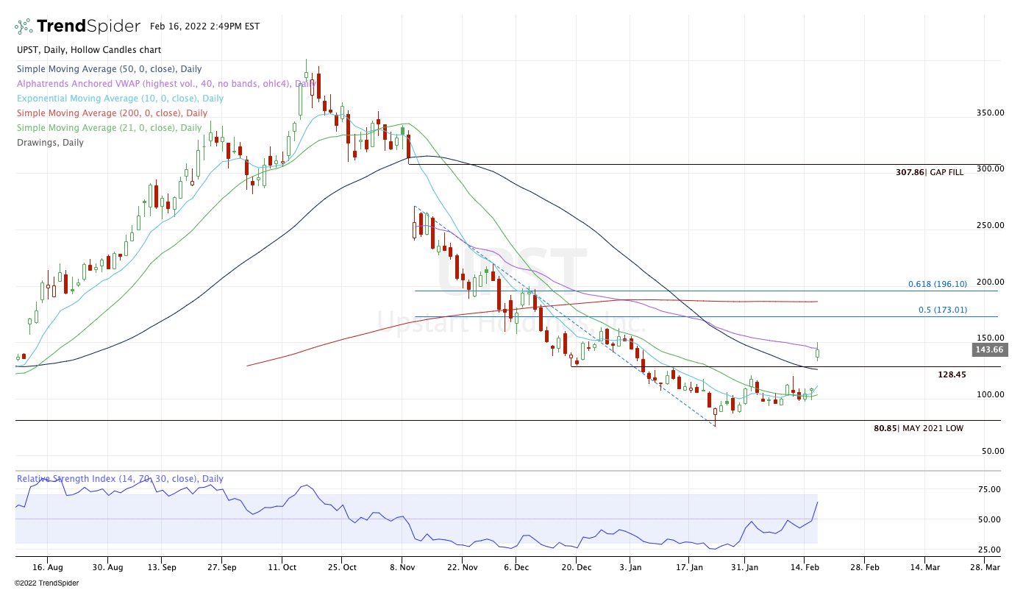Toggle the Simple Moving Average 50 legend entry
This screenshot has height=590, width=1023.
pos(109,69)
